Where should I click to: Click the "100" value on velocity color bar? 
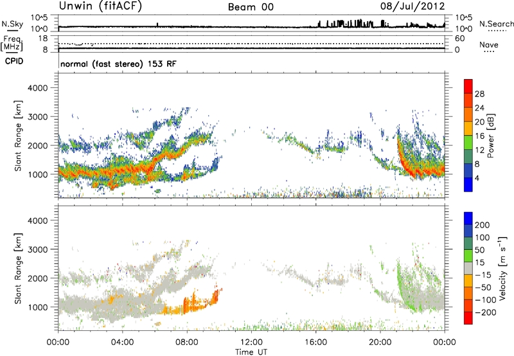(483, 238)
